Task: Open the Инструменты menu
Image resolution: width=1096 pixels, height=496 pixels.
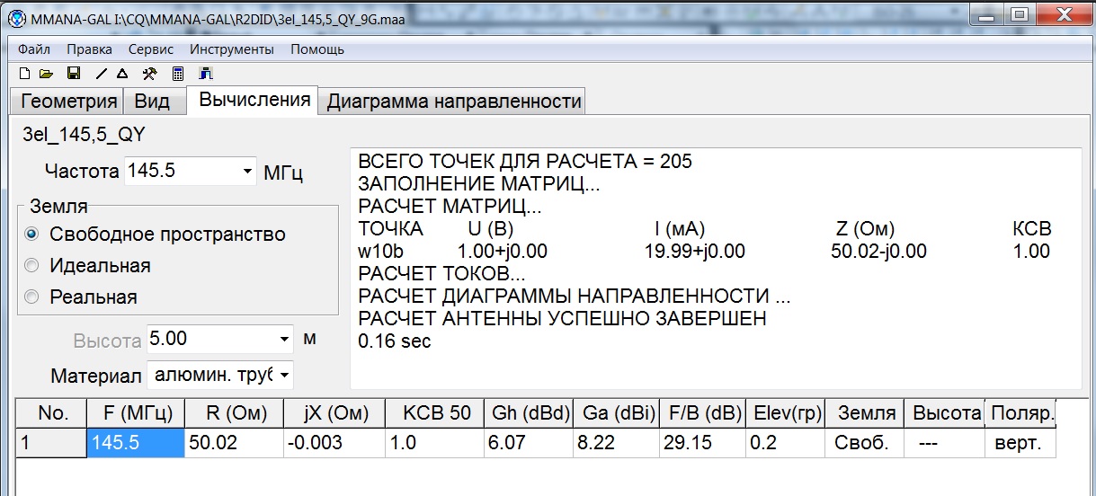Action: (x=232, y=49)
